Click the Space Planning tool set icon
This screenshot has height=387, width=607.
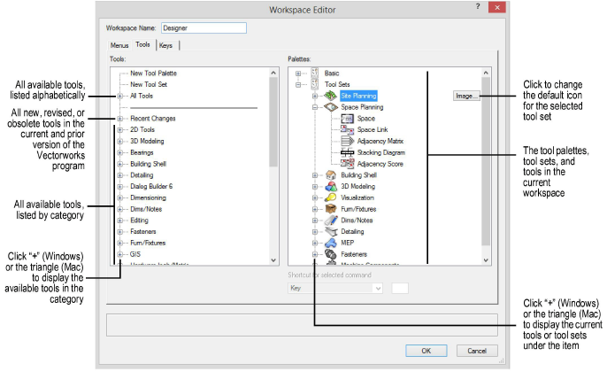click(330, 107)
